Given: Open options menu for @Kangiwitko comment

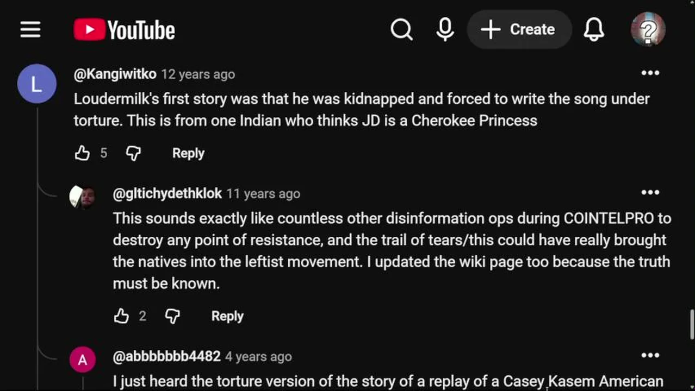Looking at the screenshot, I should click(650, 73).
